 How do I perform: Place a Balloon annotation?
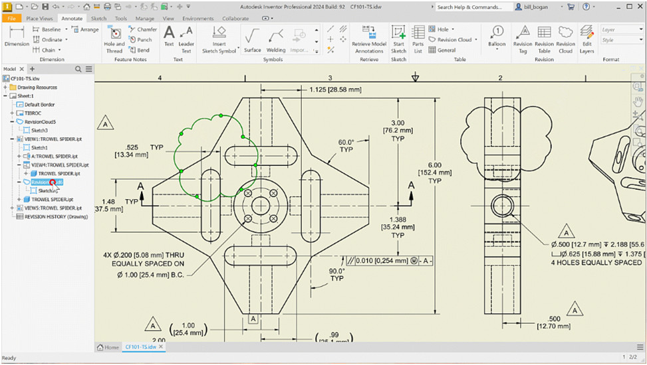point(497,36)
